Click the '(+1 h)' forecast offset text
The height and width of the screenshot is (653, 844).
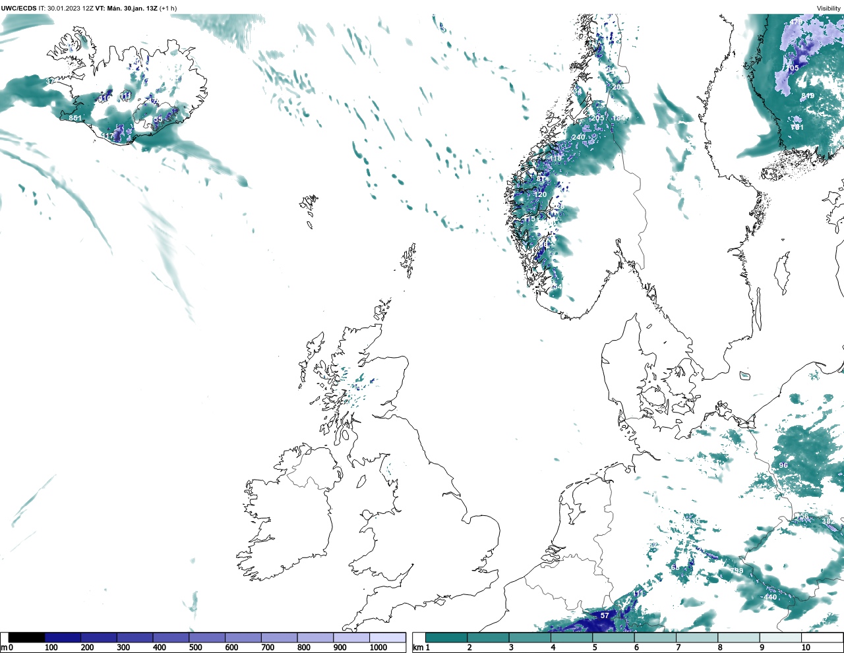(168, 8)
